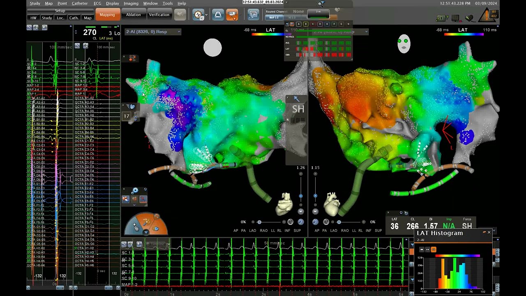Click the orange projector icon in toolbar

coord(232,15)
